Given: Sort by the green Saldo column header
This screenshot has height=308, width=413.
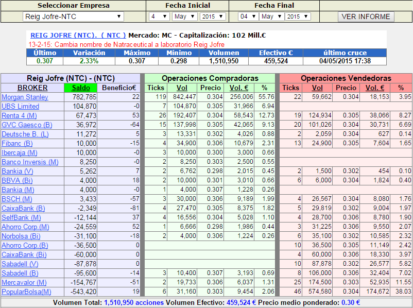Looking at the screenshot, I should [80, 88].
